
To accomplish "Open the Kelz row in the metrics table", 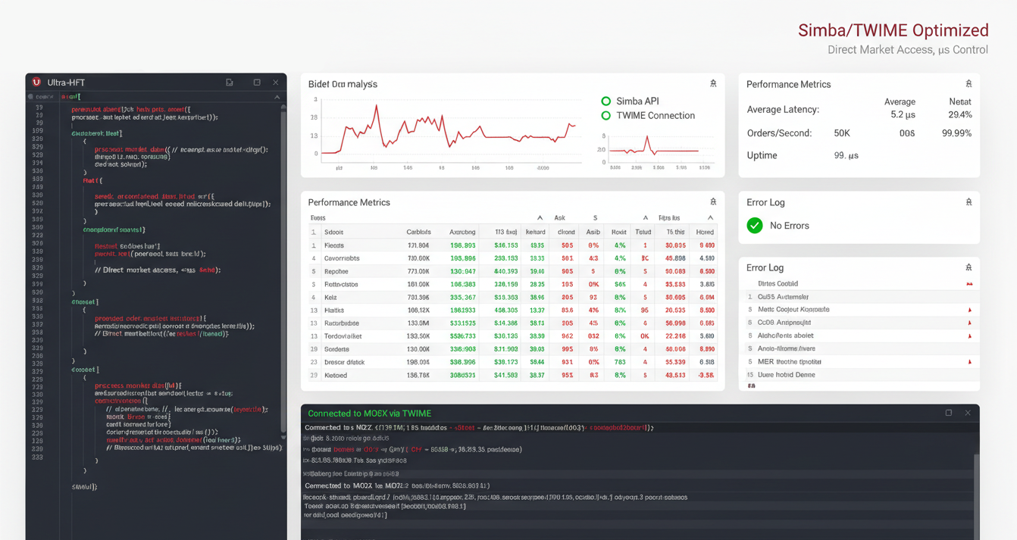I will point(330,298).
